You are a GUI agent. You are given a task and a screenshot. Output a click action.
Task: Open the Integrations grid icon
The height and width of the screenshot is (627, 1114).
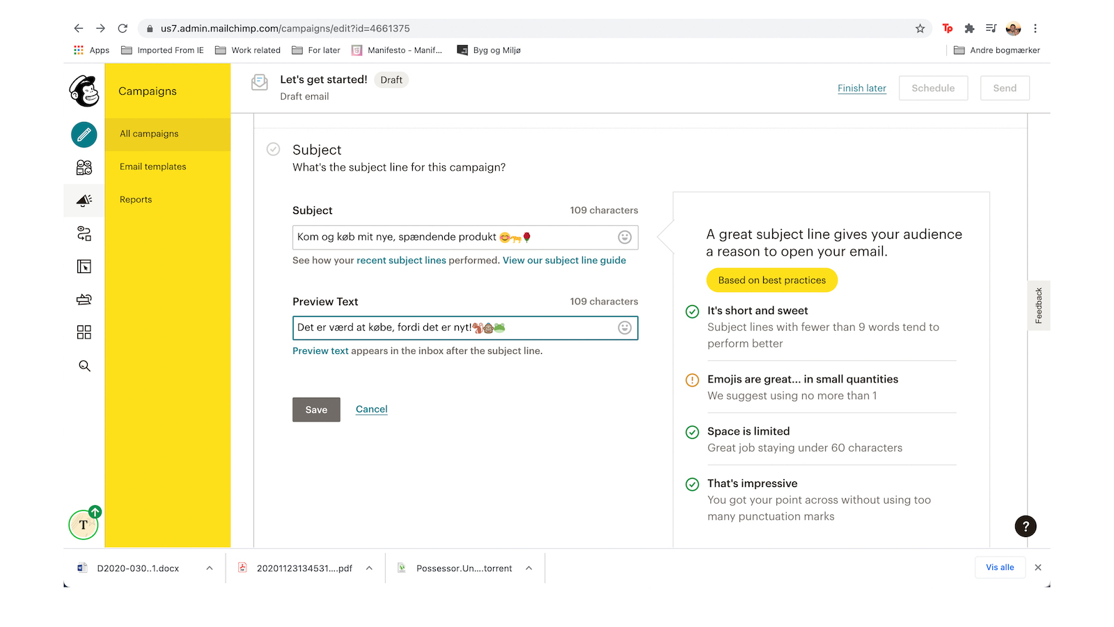click(84, 332)
